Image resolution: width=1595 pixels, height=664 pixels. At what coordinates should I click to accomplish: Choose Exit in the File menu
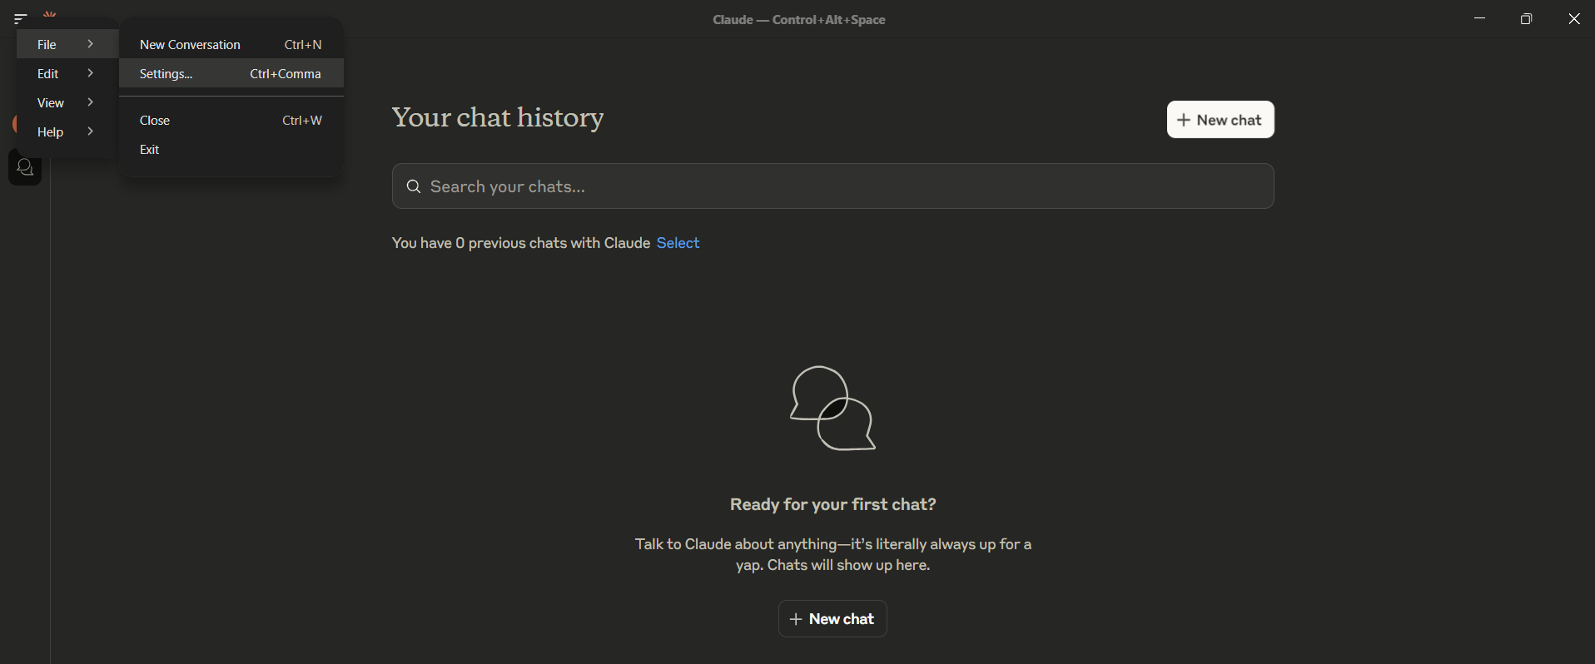[x=231, y=149]
